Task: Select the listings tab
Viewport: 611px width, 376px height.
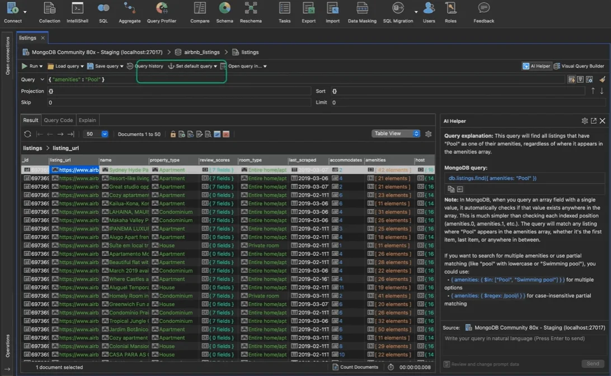Action: 27,38
